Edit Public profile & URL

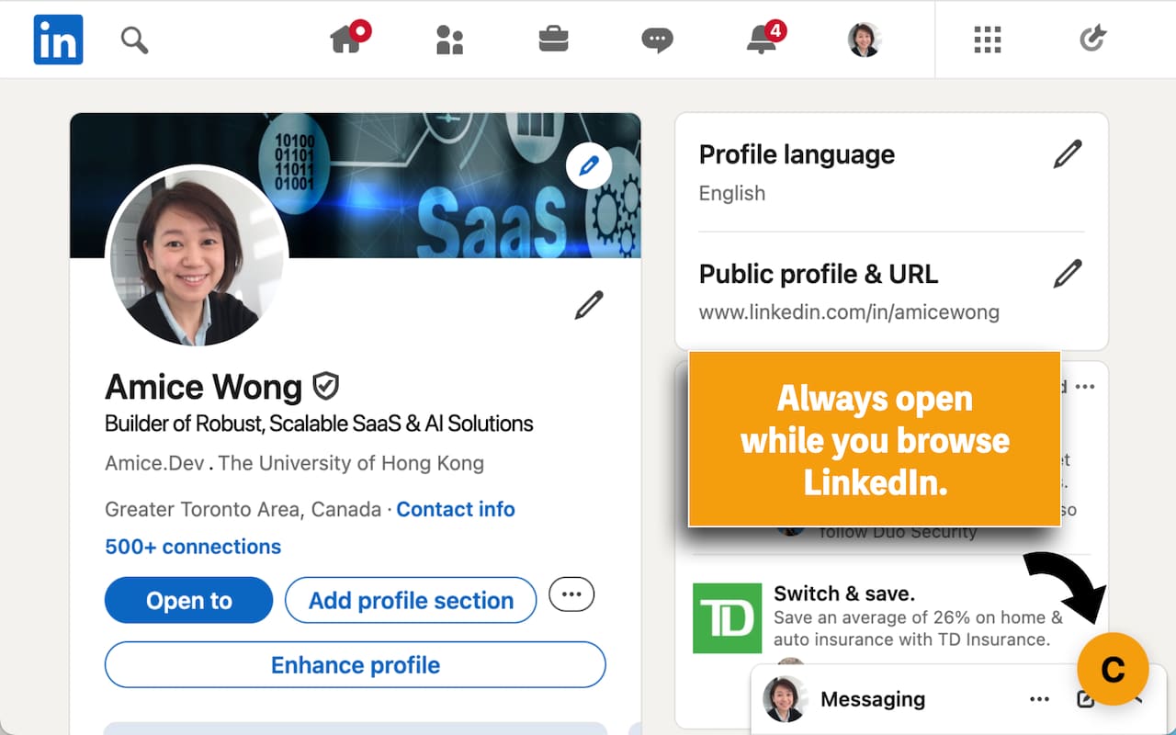[x=1068, y=274]
